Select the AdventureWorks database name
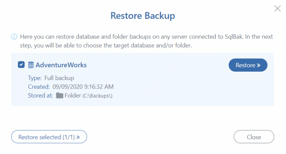The height and width of the screenshot is (154, 286). (61, 65)
